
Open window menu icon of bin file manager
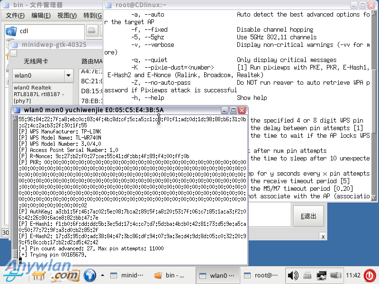pyautogui.click(x=6, y=5)
